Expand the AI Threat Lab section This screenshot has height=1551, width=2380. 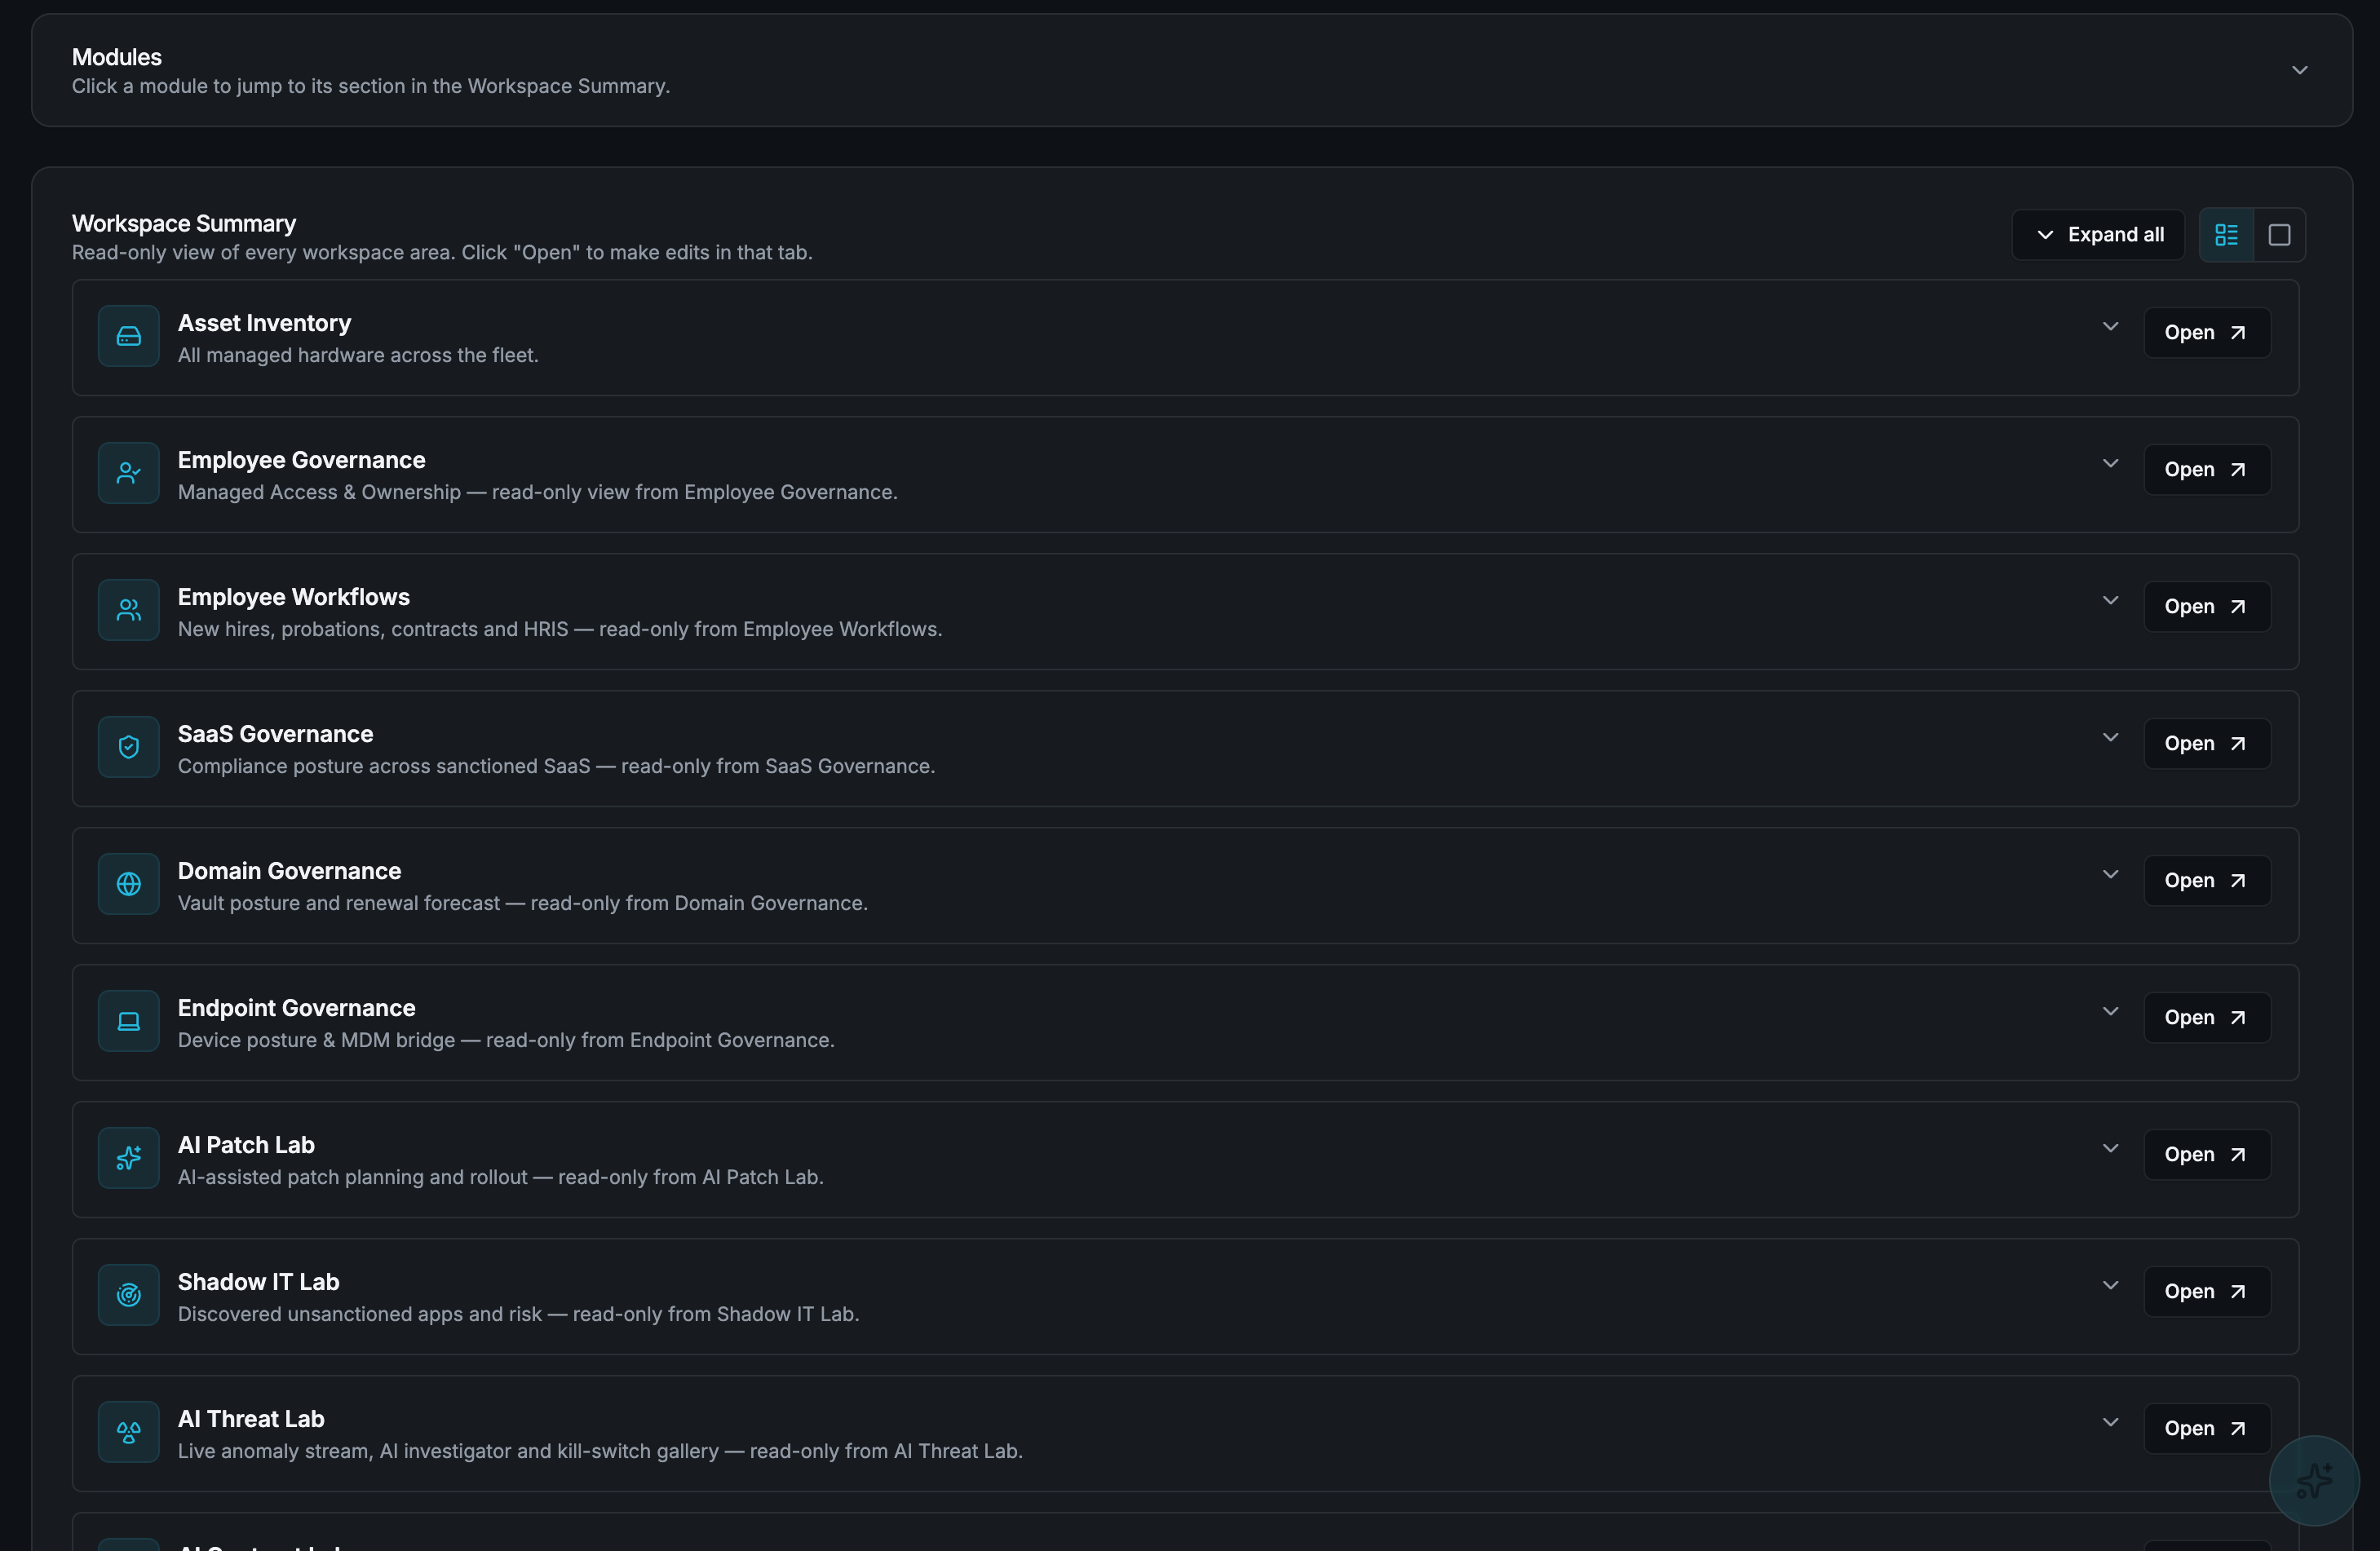[x=2110, y=1422]
